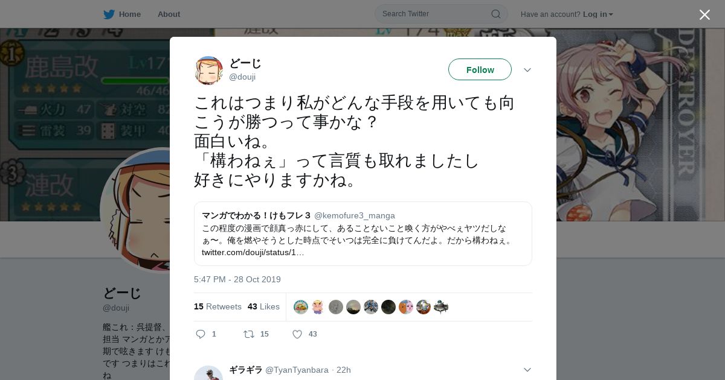Click the retweet arrows icon

tap(249, 334)
